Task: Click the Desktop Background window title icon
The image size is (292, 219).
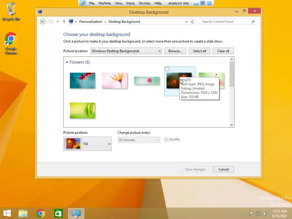Action: pos(40,12)
